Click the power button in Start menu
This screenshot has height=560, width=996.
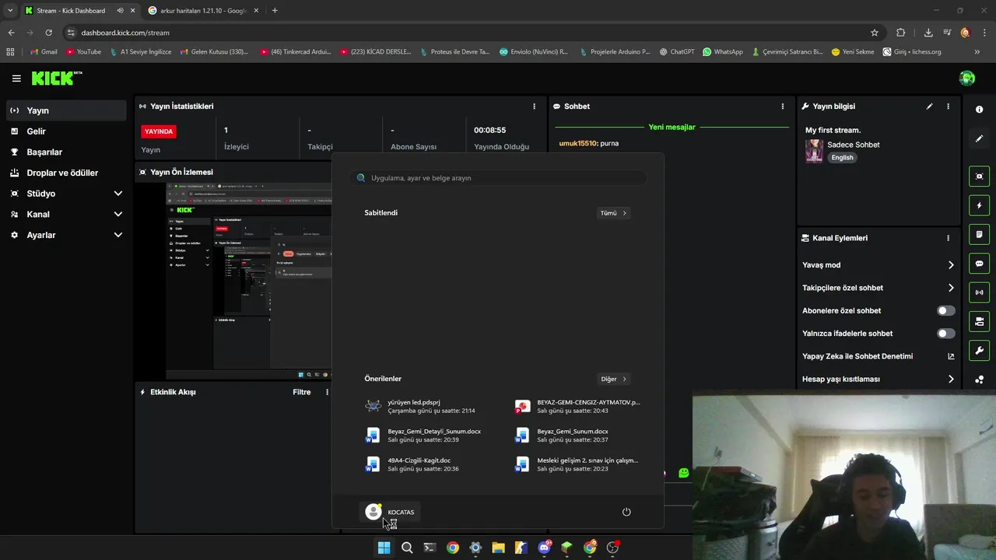tap(626, 512)
